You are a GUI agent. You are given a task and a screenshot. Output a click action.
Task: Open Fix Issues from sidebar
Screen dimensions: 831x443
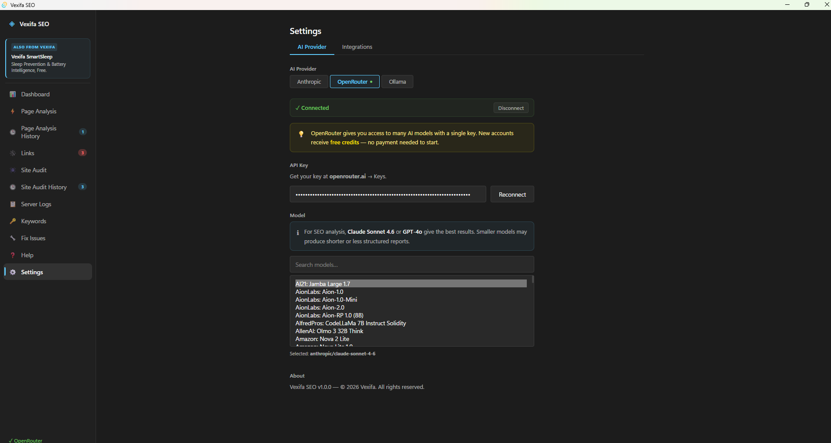(48, 238)
